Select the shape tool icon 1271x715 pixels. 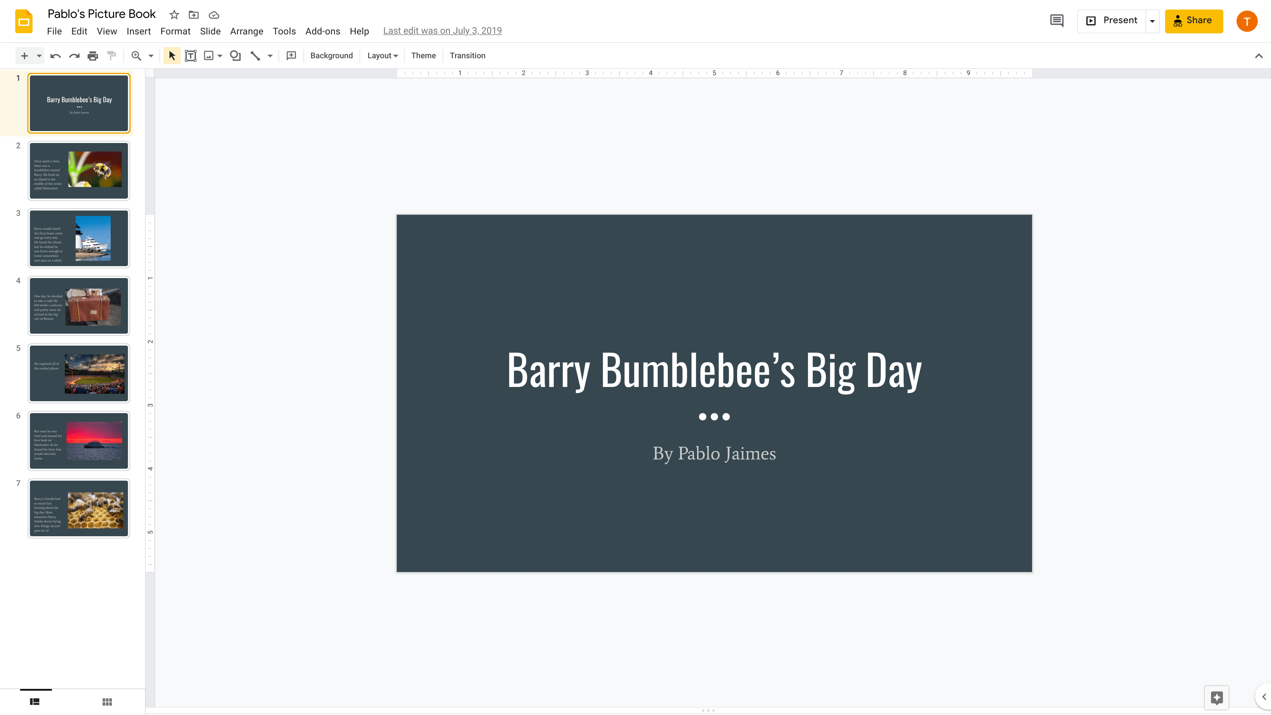[235, 56]
